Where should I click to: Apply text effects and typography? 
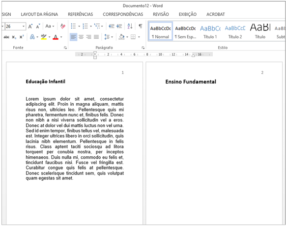32,37
